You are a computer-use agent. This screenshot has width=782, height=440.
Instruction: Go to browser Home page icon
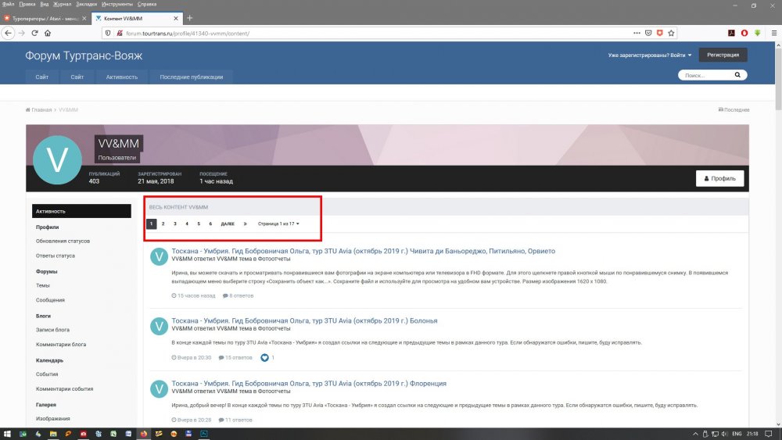pos(48,33)
